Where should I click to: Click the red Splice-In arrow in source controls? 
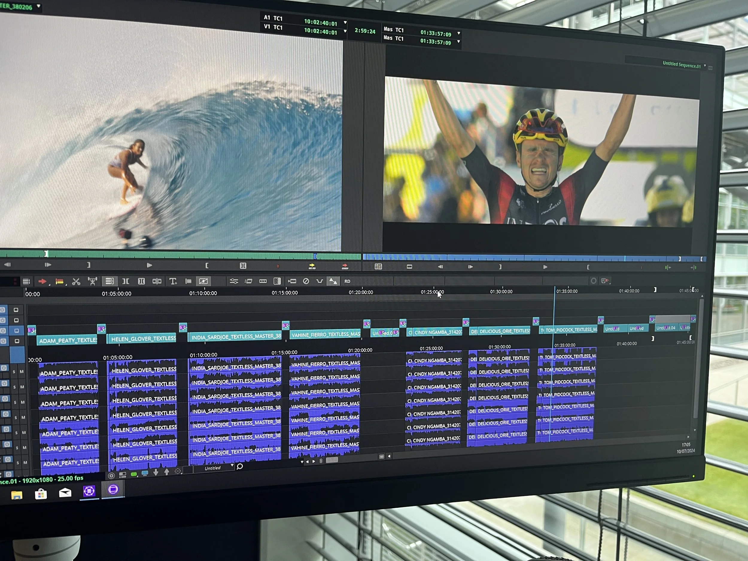(345, 267)
